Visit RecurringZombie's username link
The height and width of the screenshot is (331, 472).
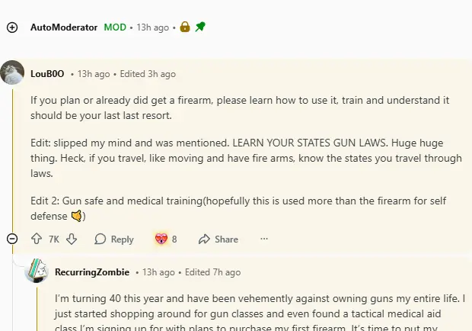click(x=92, y=272)
